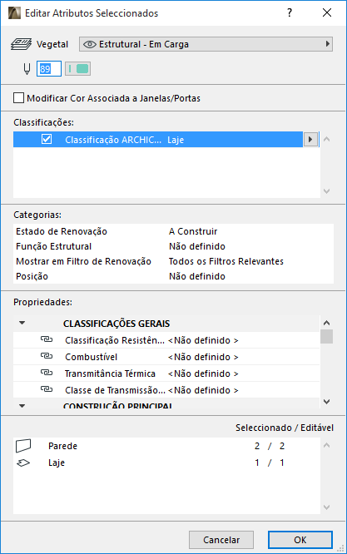Click the Estado de Renovação label
The width and height of the screenshot is (347, 554).
point(62,231)
